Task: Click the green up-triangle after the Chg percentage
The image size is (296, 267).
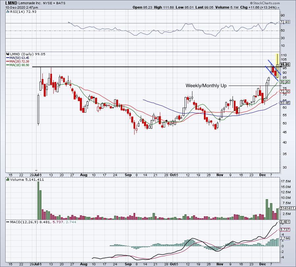Action: coord(279,8)
